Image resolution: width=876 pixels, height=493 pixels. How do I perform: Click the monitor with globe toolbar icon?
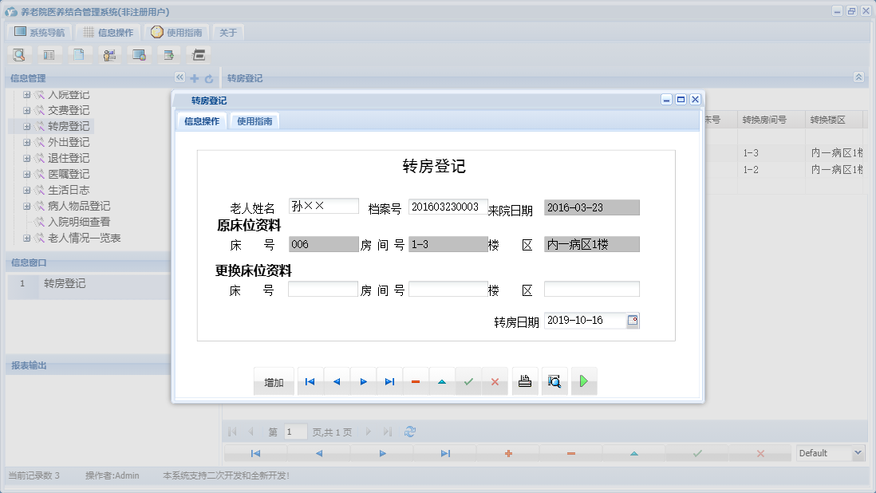click(140, 54)
